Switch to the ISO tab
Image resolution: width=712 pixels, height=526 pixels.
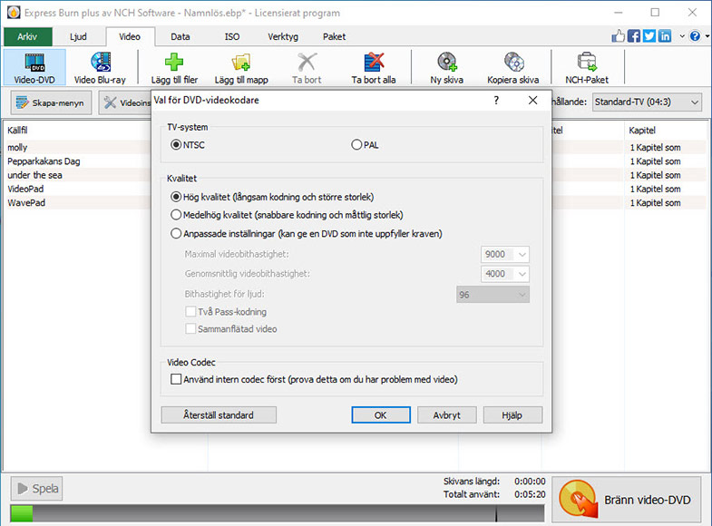pyautogui.click(x=232, y=37)
